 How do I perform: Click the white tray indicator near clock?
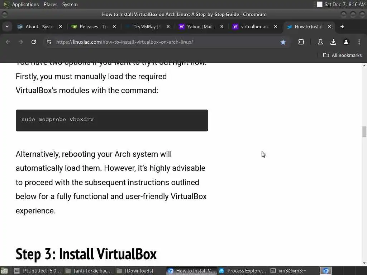point(319,4)
